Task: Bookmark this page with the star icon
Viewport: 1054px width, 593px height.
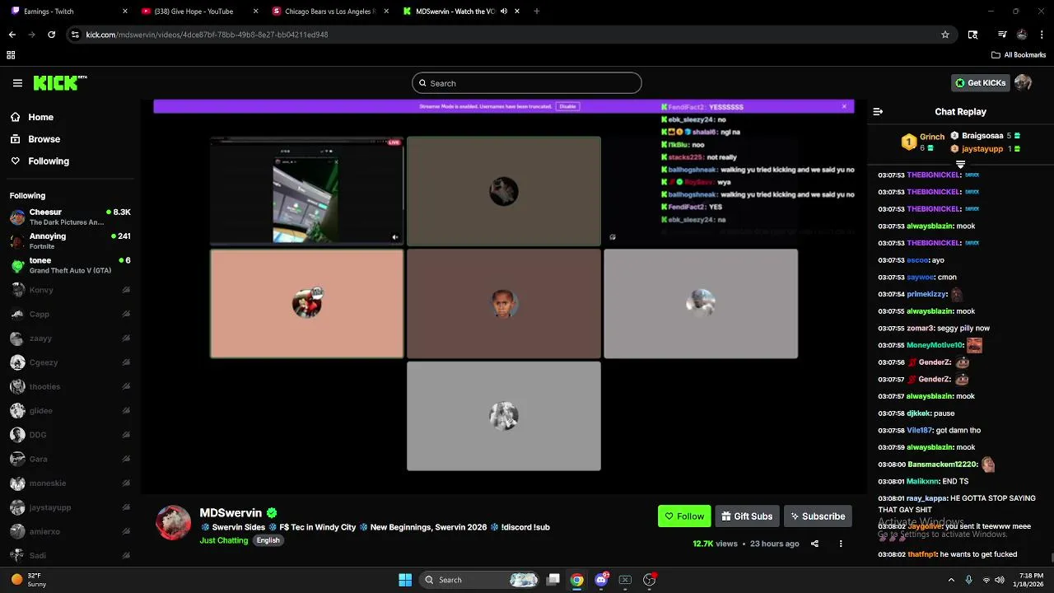Action: pos(945,35)
